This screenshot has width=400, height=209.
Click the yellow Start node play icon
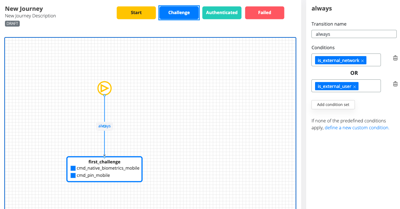coord(104,88)
